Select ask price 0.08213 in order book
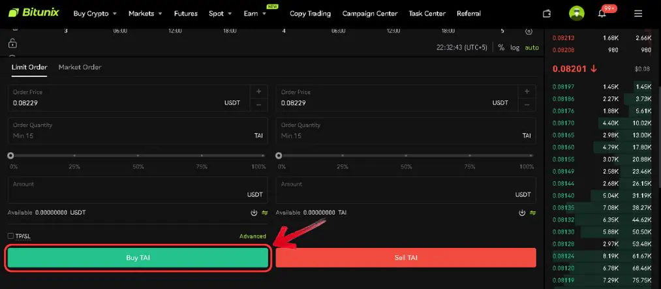 pos(563,38)
